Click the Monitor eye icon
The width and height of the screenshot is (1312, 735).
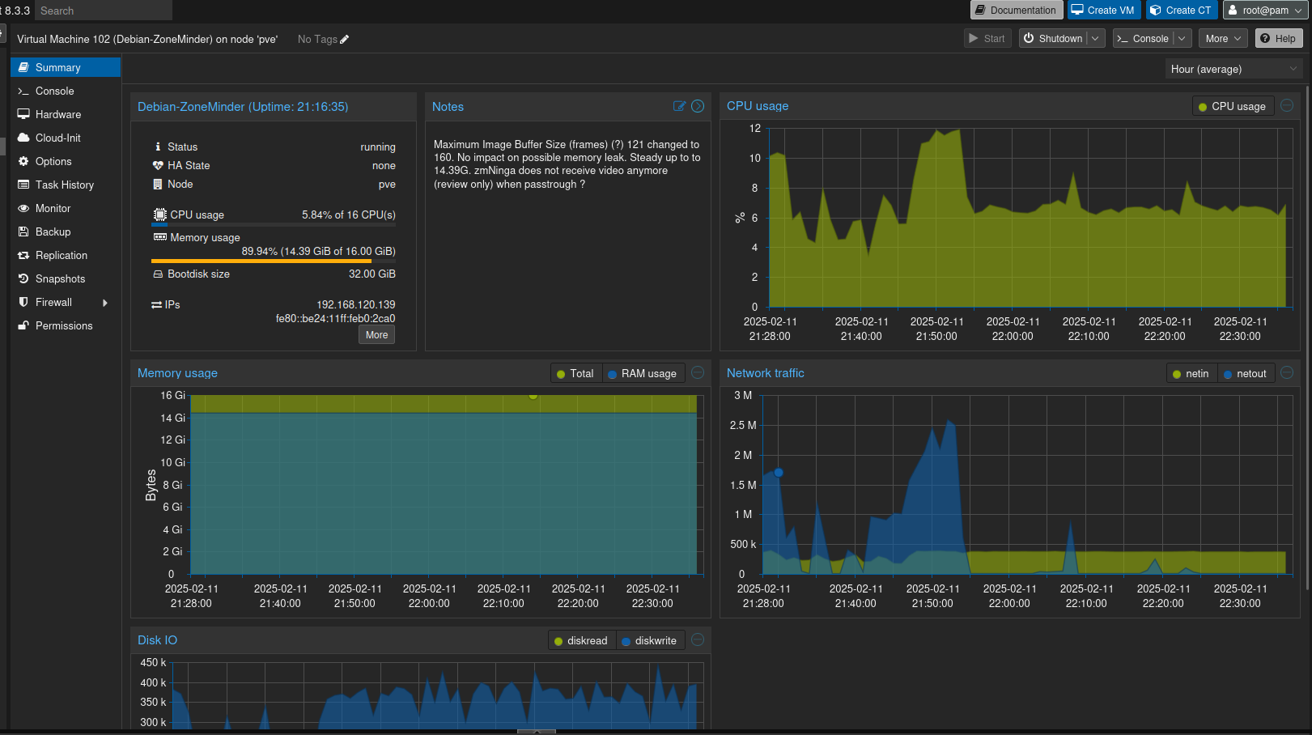coord(23,208)
